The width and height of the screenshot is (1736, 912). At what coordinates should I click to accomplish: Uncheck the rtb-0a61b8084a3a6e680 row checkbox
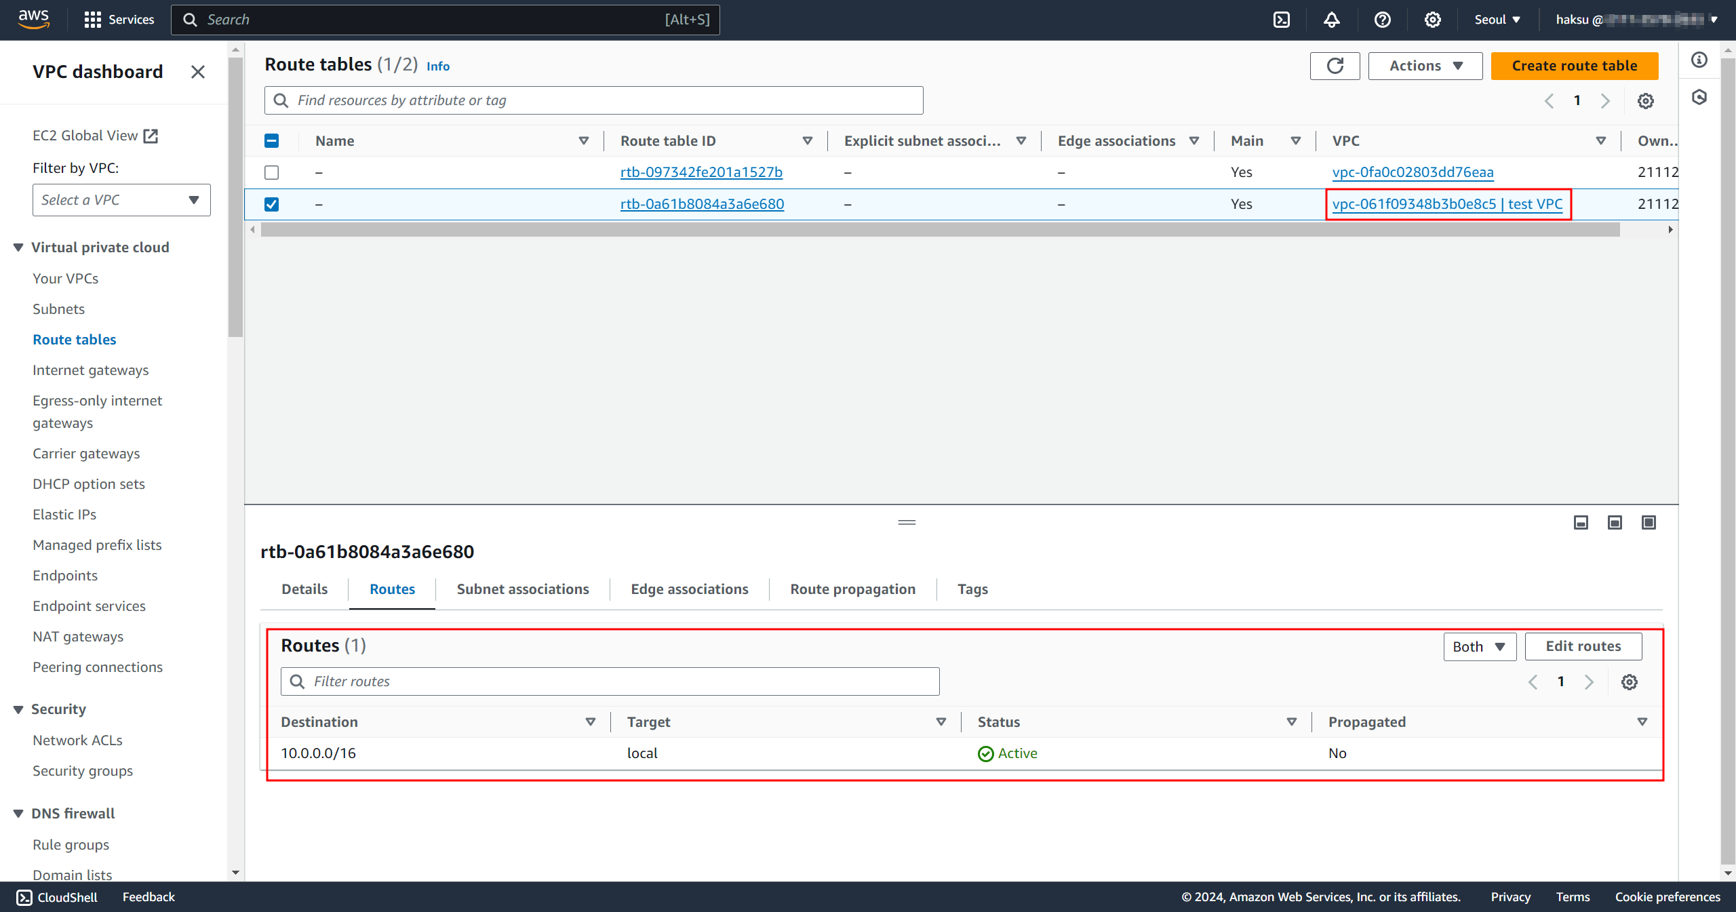271,204
